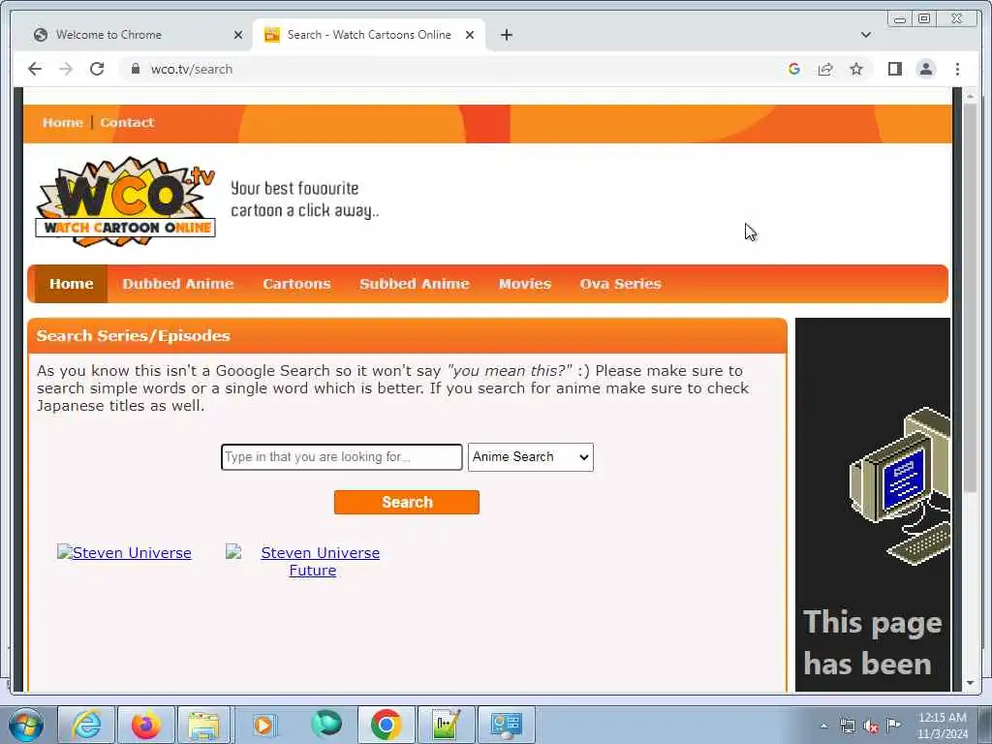
Task: View site information via lock icon
Action: click(135, 69)
